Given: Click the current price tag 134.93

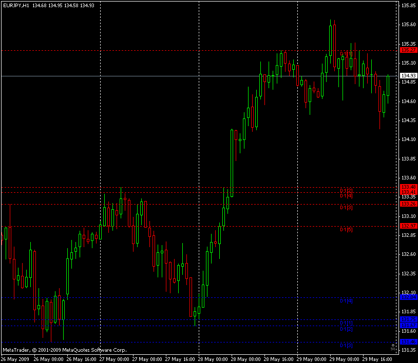Looking at the screenshot, I should (409, 76).
